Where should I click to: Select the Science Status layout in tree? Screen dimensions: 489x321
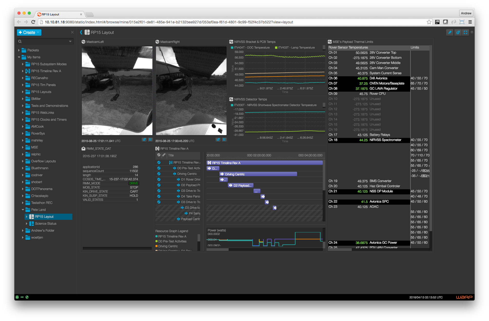[46, 224]
